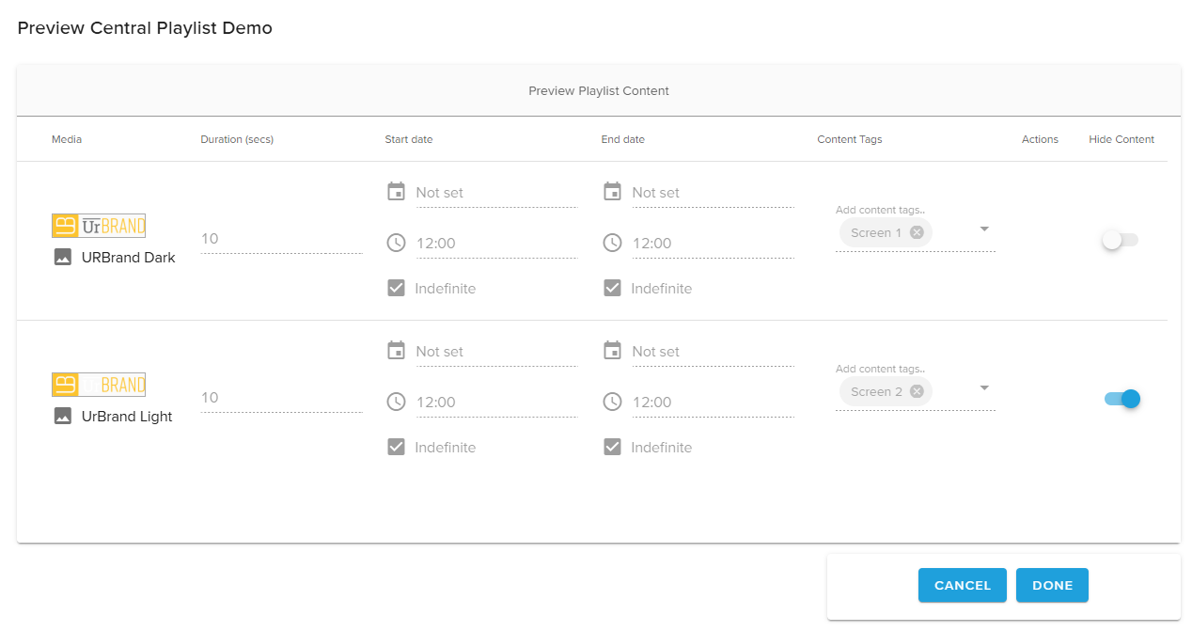Remove the Screen 1 content tag
The height and width of the screenshot is (632, 1192).
(917, 232)
